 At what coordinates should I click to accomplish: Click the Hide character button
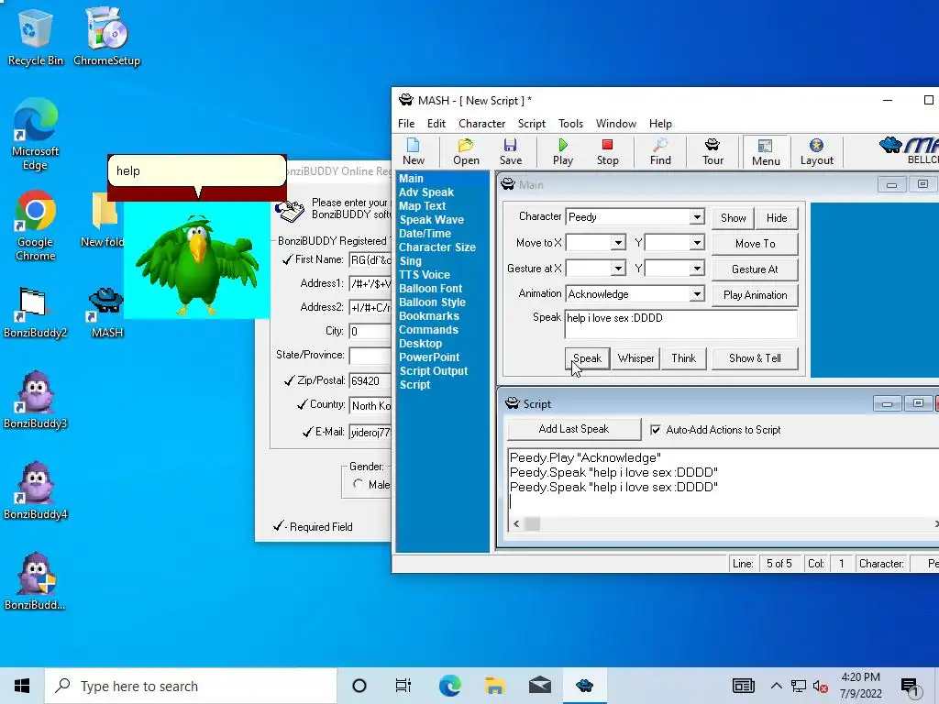[776, 218]
